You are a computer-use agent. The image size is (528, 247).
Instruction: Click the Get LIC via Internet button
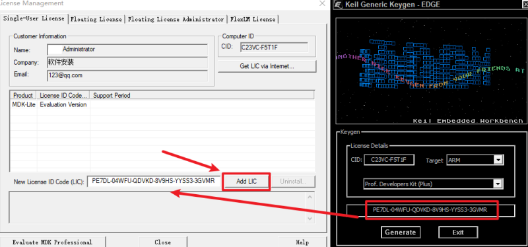(x=267, y=66)
